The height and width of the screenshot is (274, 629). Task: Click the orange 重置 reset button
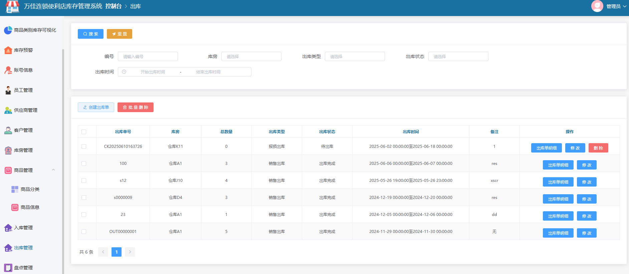(120, 34)
